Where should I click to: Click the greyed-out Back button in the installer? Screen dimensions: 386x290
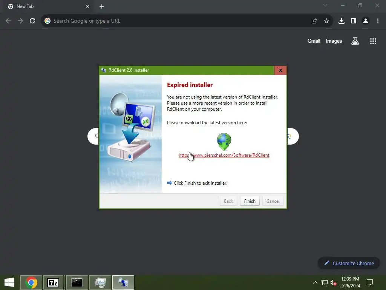click(x=228, y=201)
